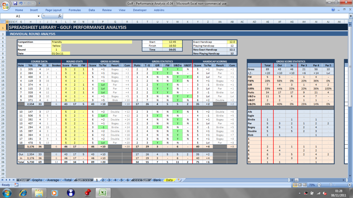353x198 pixels.
Task: Open the Formulas ribbon tab
Action: pos(74,10)
